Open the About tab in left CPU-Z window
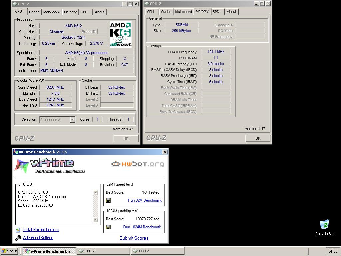 (x=99, y=12)
